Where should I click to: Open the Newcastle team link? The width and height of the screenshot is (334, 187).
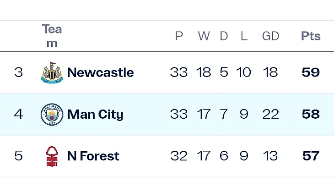pos(100,73)
